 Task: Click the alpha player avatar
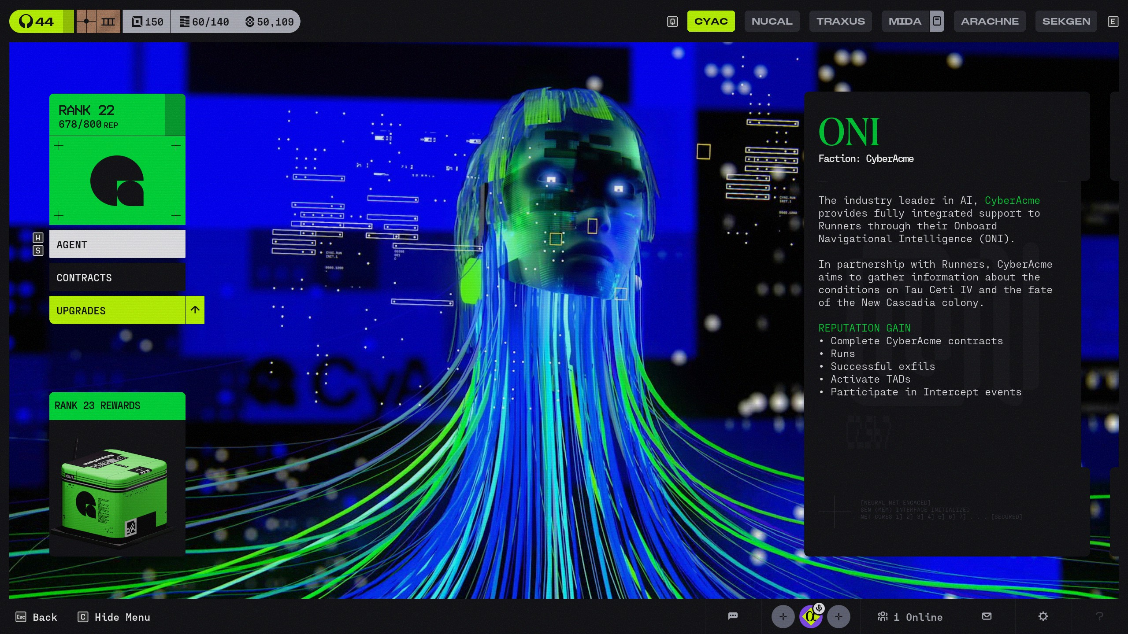click(810, 618)
